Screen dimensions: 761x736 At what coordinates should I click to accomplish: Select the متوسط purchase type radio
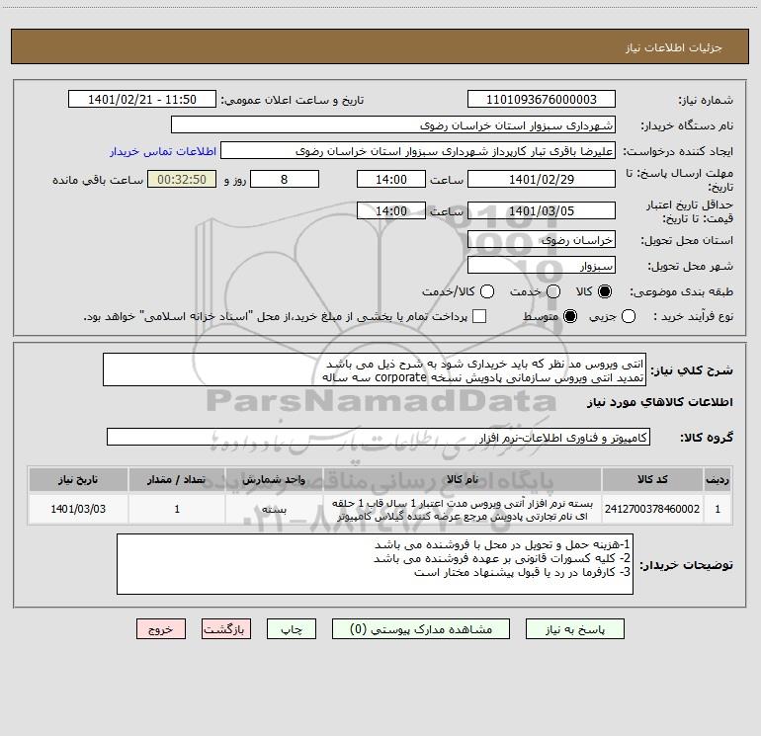click(x=570, y=316)
